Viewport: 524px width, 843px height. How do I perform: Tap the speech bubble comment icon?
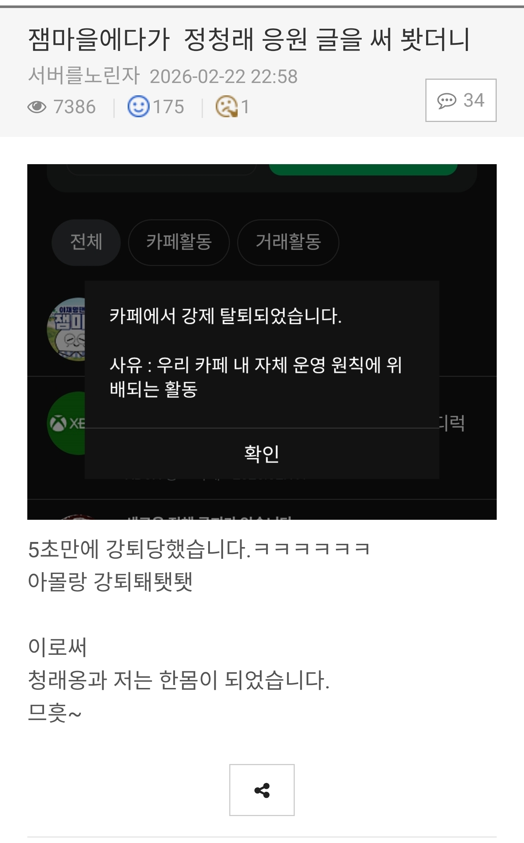[446, 101]
